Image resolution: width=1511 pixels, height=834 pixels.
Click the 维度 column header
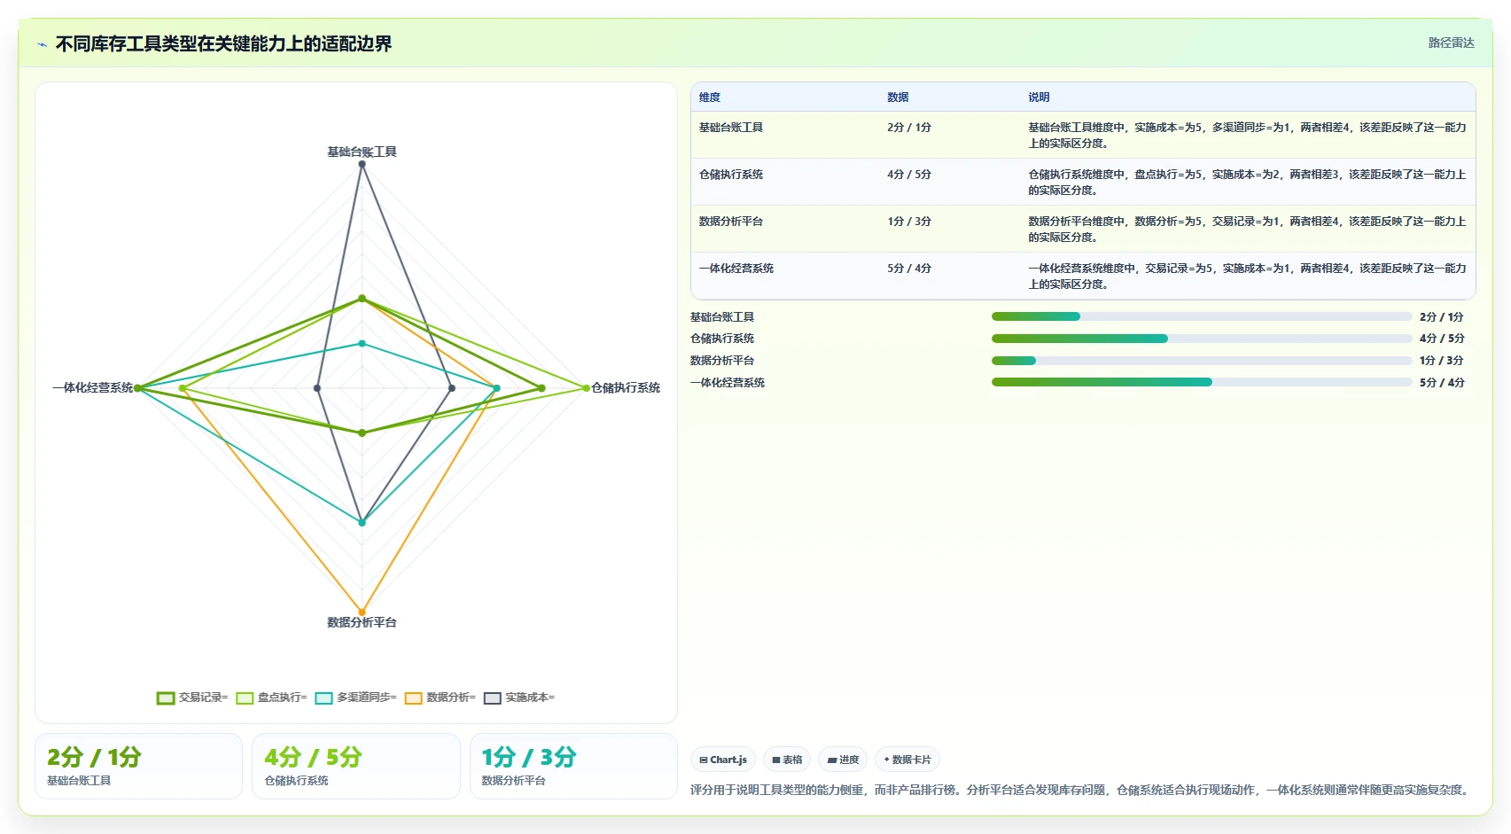(x=710, y=97)
